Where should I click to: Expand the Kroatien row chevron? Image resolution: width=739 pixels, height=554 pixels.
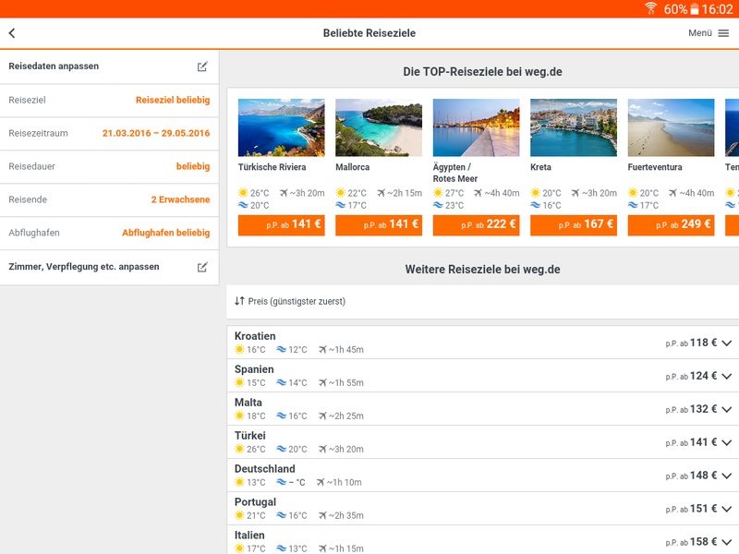tap(727, 343)
